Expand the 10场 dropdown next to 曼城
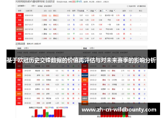Viewport: 163px width, 118px height. click(x=92, y=48)
